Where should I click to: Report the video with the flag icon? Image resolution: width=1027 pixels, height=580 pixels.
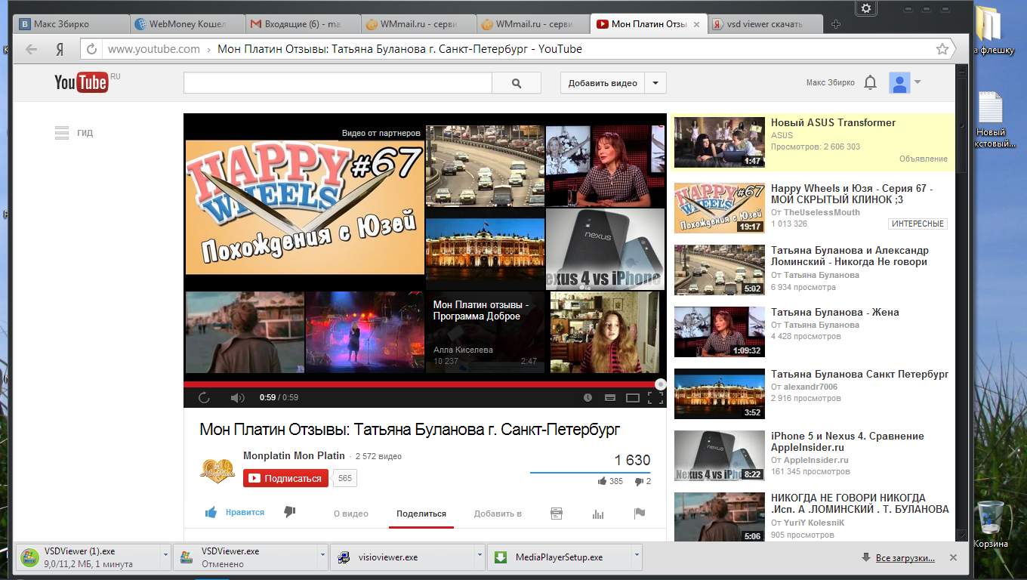coord(639,514)
